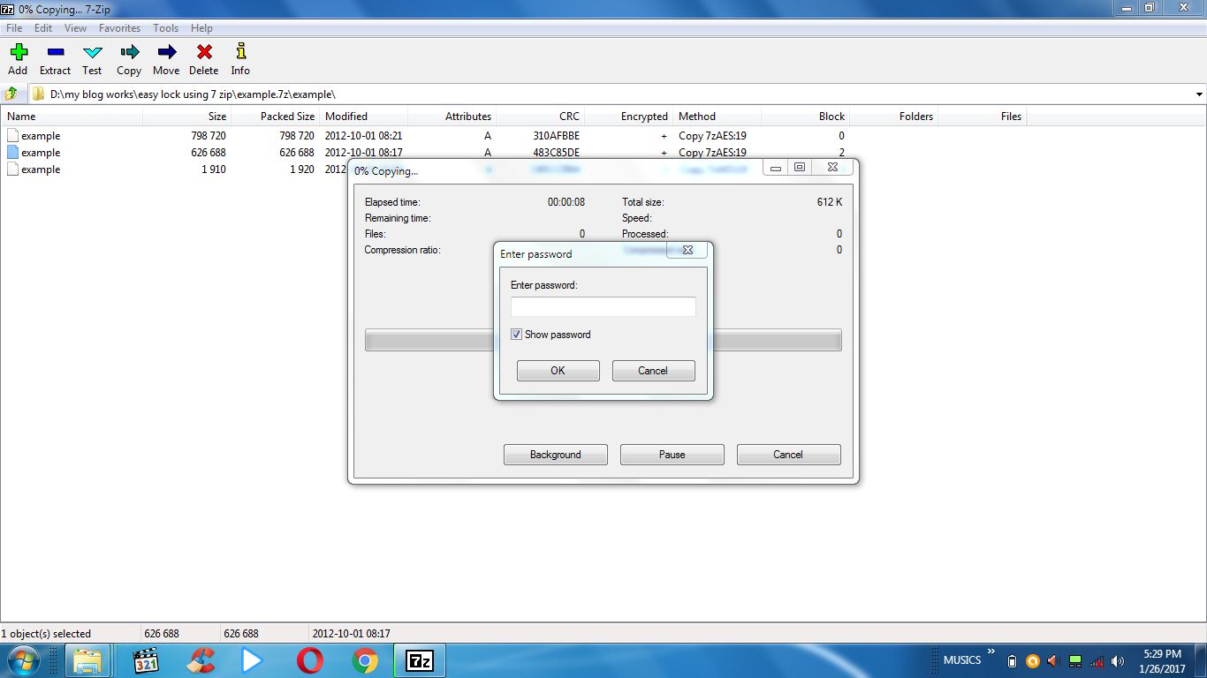Click the Enter password text field
1207x678 pixels.
pyautogui.click(x=603, y=306)
